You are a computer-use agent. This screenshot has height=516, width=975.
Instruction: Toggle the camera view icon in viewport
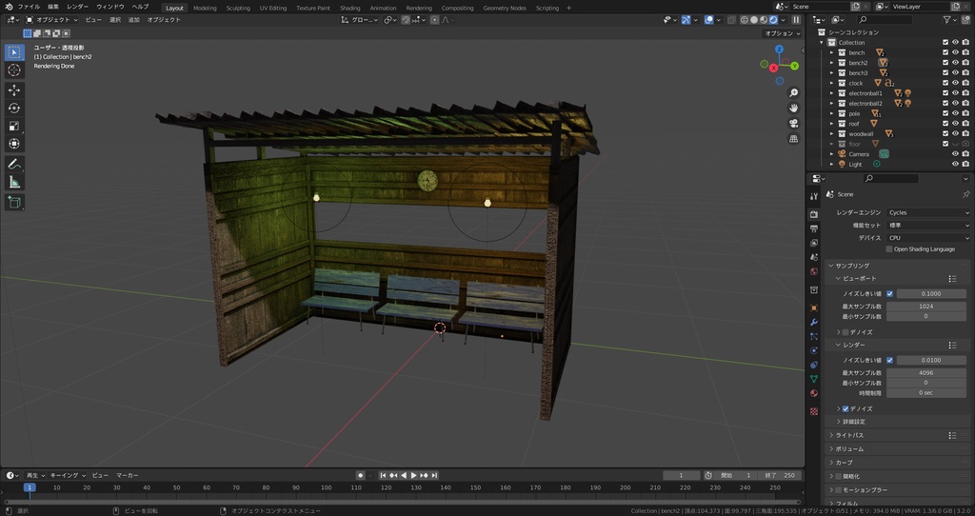[x=793, y=124]
